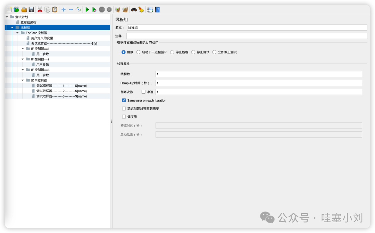The image size is (375, 233).
Task: Enable the 延迟创建线程直到需要 checkbox
Action: pos(124,109)
